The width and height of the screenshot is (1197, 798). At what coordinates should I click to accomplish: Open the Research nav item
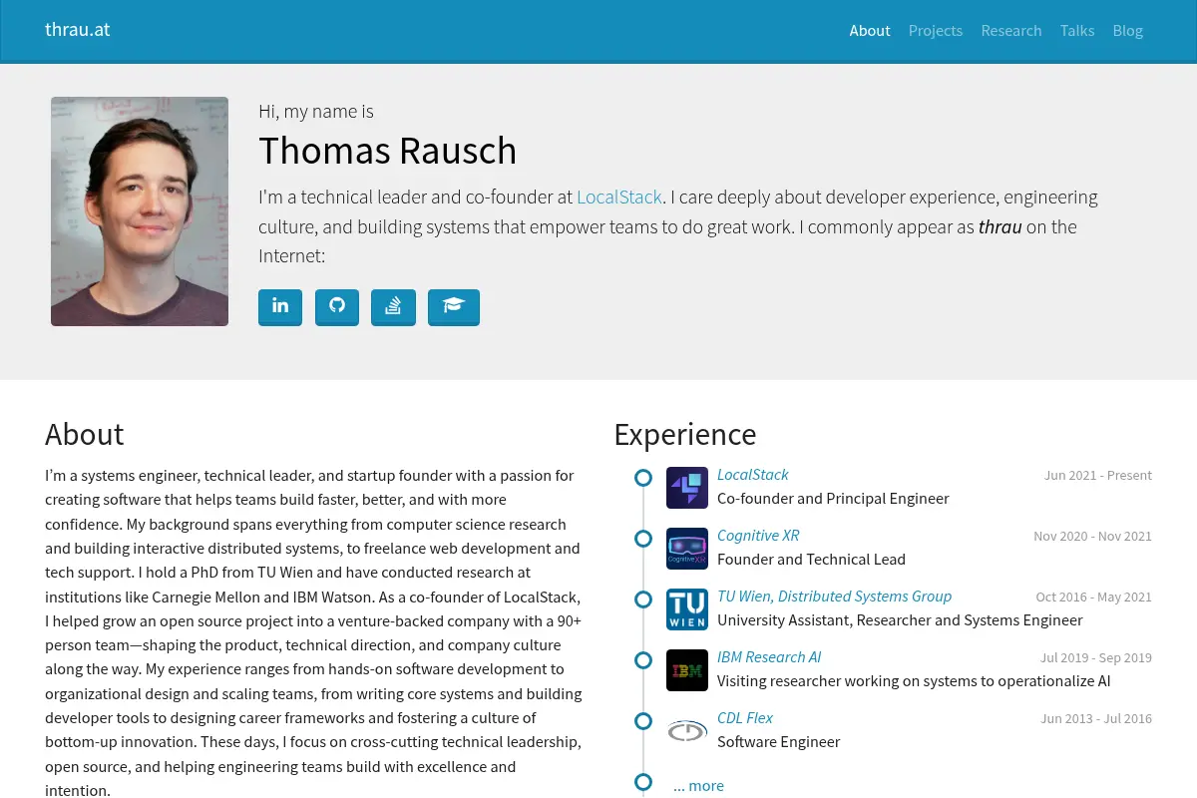[1011, 31]
